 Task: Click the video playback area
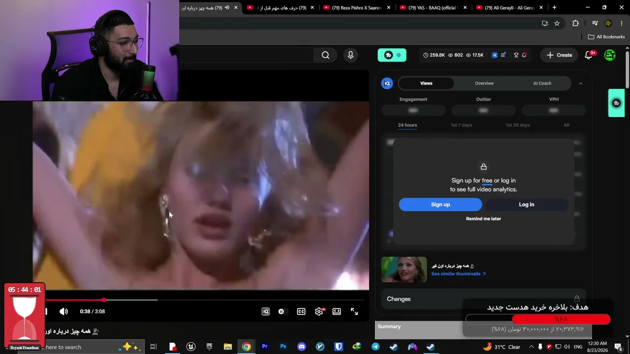201,196
